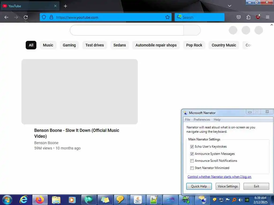Open Notepad++ from the taskbar

pyautogui.click(x=154, y=200)
